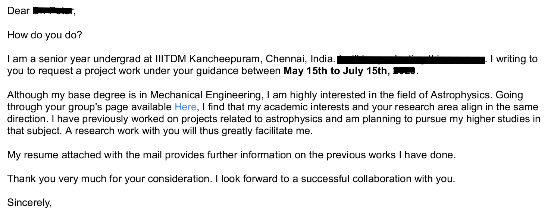The image size is (554, 219).
Task: Click the "Sincerely," closing line
Action: coord(29,203)
